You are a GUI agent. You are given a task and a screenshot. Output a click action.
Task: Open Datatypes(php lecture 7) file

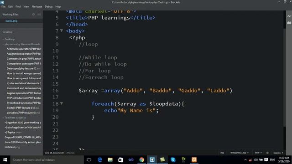point(23,68)
